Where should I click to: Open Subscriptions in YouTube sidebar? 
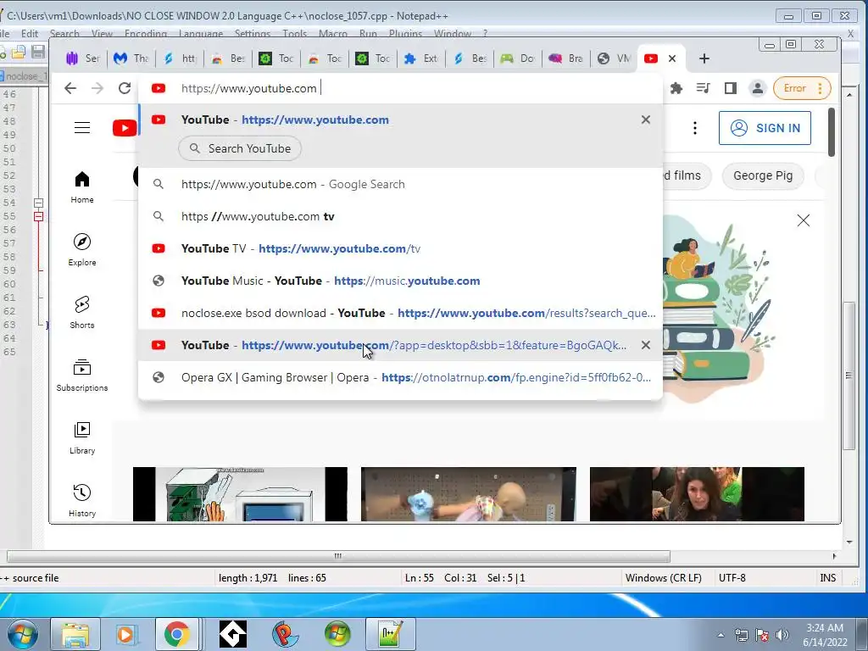coord(82,376)
